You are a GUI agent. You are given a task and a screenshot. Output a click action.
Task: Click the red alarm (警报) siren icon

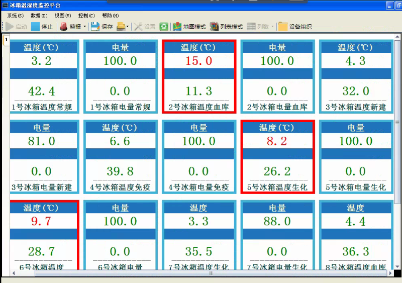(64, 27)
